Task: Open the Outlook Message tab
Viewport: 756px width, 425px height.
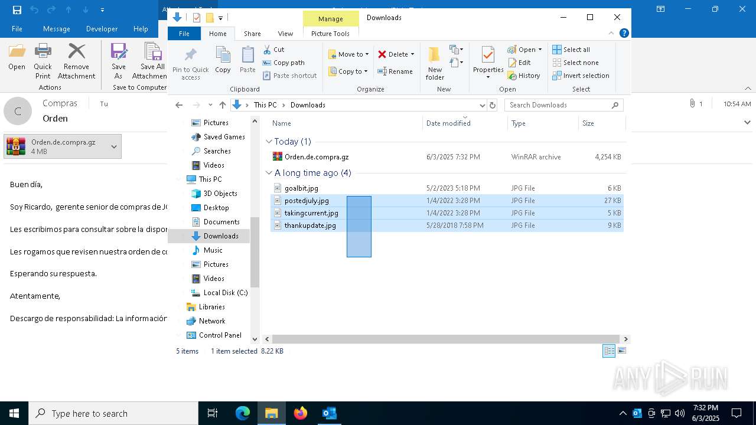Action: [57, 29]
